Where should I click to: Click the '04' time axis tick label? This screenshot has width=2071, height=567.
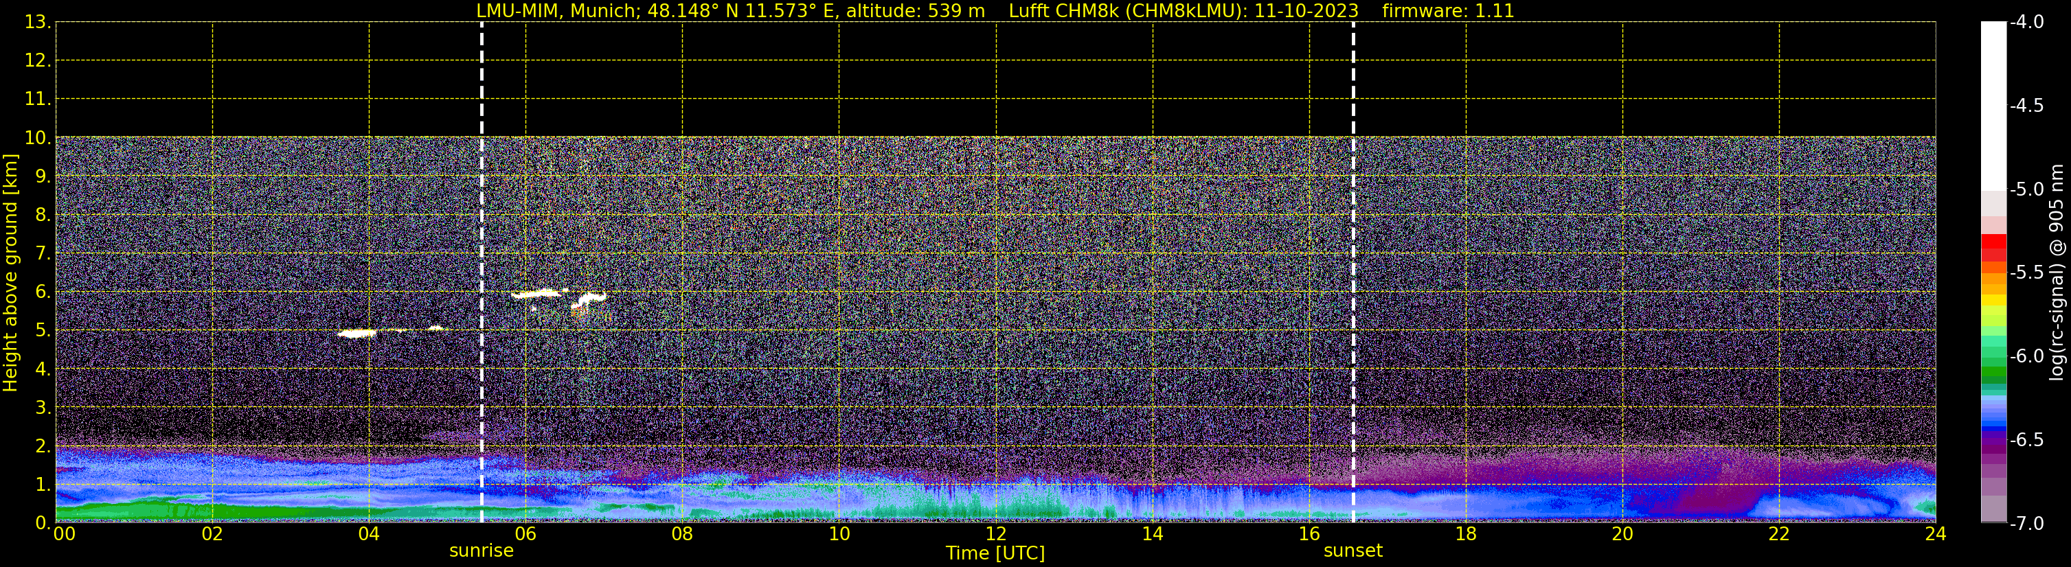[x=368, y=534]
